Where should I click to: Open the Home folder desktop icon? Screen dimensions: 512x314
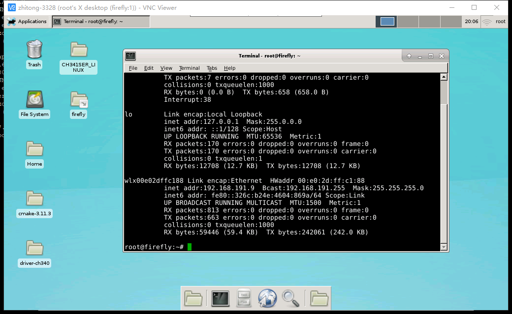click(x=34, y=149)
